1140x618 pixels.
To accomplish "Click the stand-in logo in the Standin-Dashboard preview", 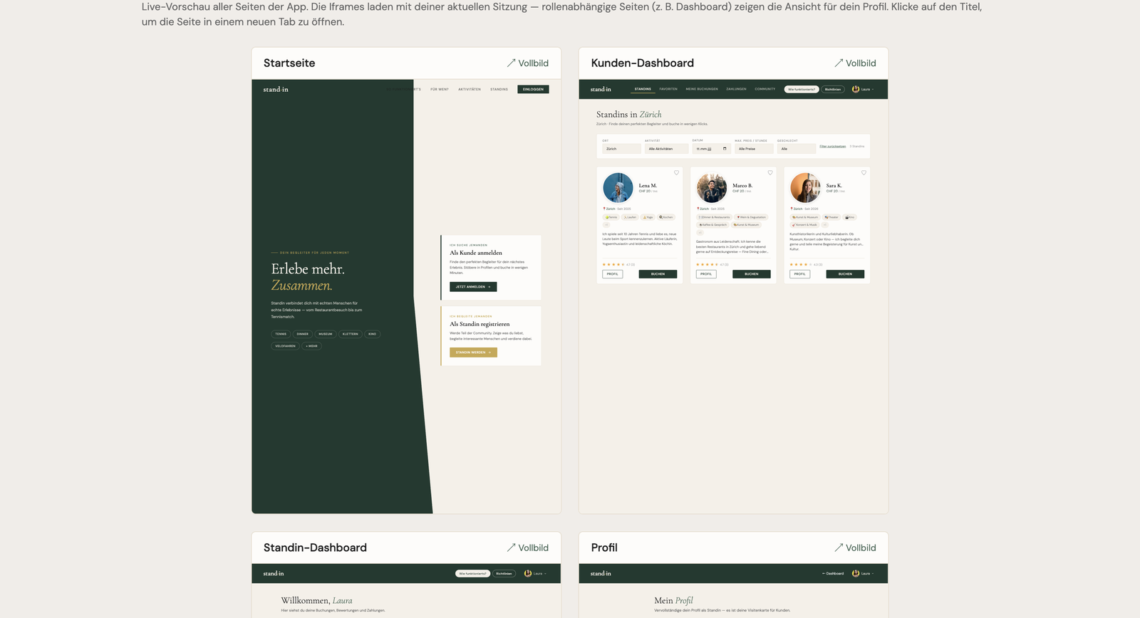I will [274, 574].
